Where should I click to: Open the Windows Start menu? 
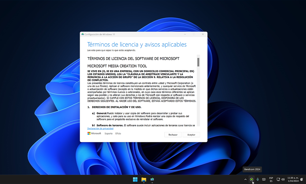pos(135,179)
